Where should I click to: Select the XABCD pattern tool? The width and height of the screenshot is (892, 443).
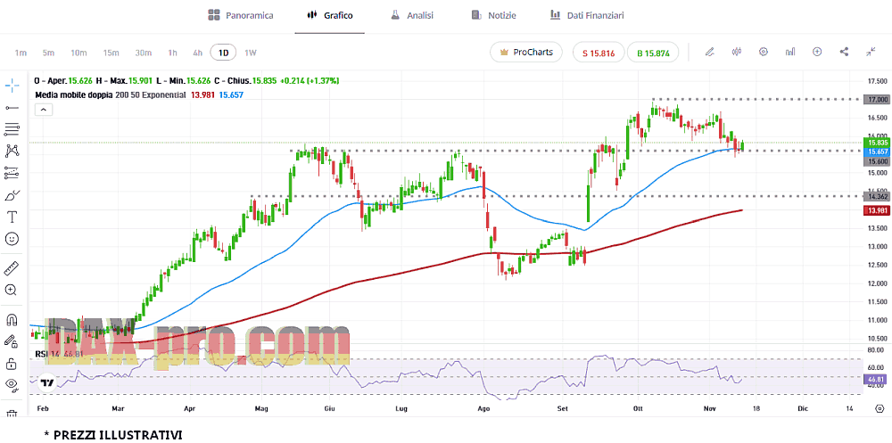[x=12, y=151]
